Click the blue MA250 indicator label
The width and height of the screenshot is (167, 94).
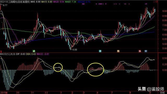click(x=84, y=2)
